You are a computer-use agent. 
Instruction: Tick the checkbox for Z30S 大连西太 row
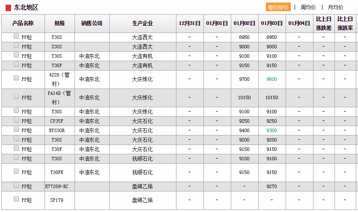[16, 46]
